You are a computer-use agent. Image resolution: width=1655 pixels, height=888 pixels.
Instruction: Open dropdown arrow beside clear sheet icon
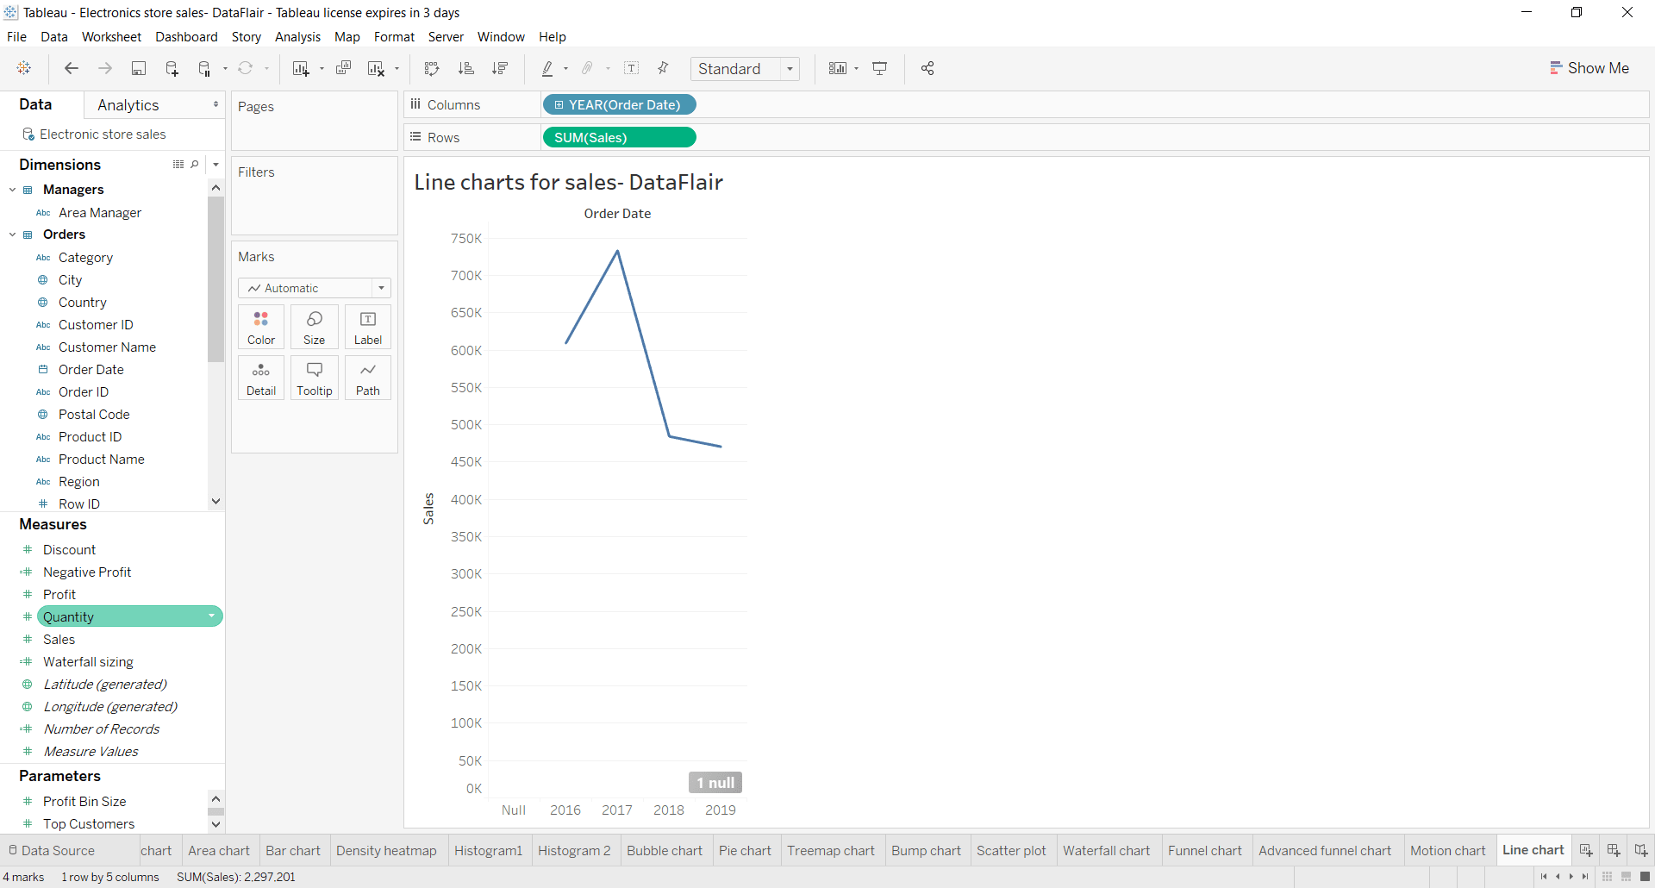pos(397,68)
